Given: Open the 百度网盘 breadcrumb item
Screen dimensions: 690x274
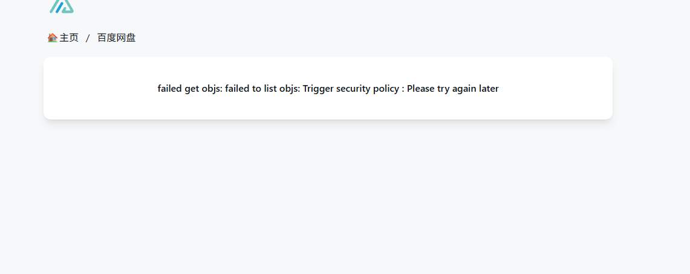Looking at the screenshot, I should tap(116, 38).
